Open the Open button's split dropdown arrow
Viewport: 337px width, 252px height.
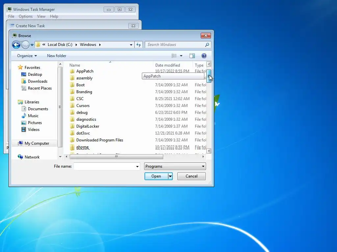point(170,176)
